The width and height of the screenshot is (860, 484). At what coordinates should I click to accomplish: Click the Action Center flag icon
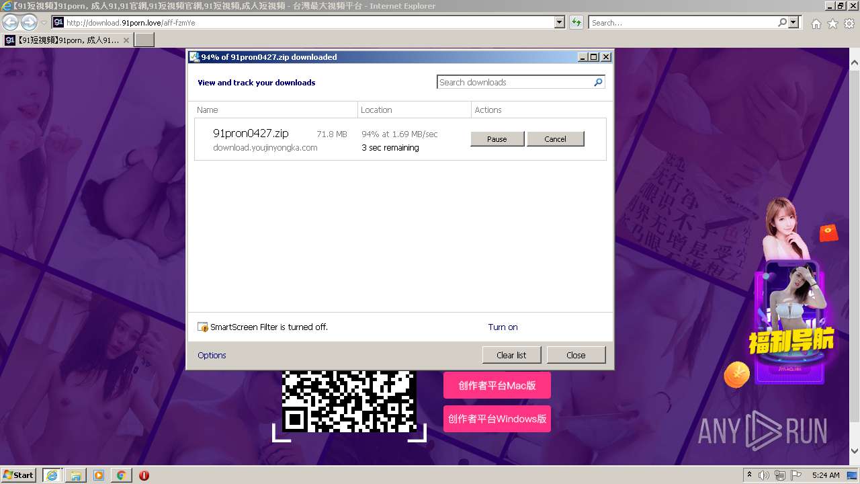796,475
